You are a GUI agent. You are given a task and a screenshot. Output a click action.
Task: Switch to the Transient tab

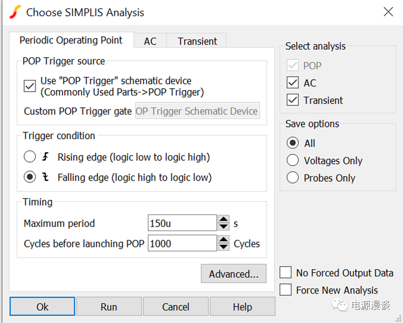(197, 41)
